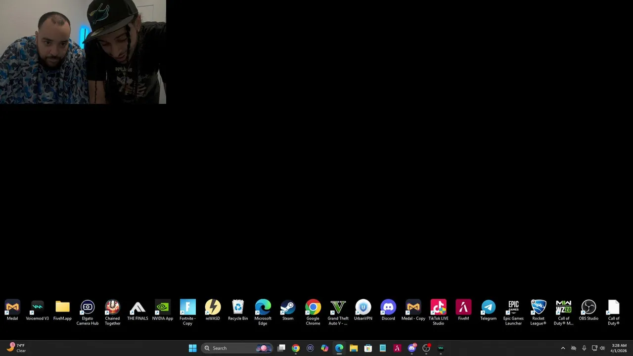
Task: Open the Medal desktop shortcut
Action: (x=12, y=311)
